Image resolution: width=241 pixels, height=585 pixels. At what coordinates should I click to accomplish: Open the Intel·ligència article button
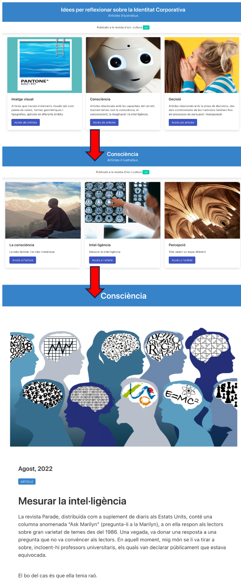102,260
